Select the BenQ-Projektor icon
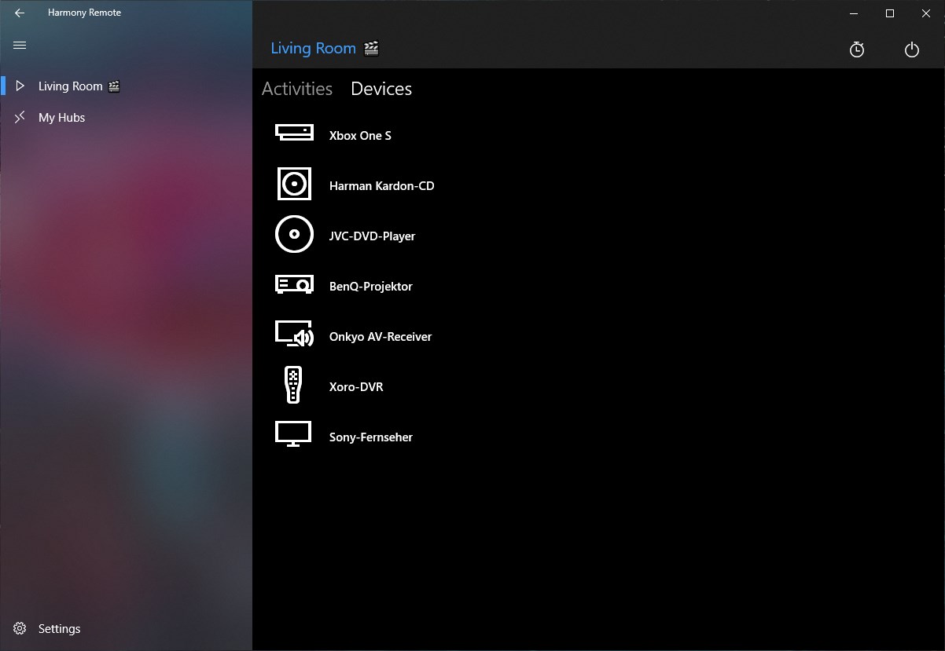The width and height of the screenshot is (945, 651). click(x=293, y=283)
